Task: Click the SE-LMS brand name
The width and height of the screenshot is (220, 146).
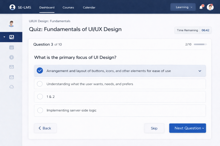Action: click(25, 7)
